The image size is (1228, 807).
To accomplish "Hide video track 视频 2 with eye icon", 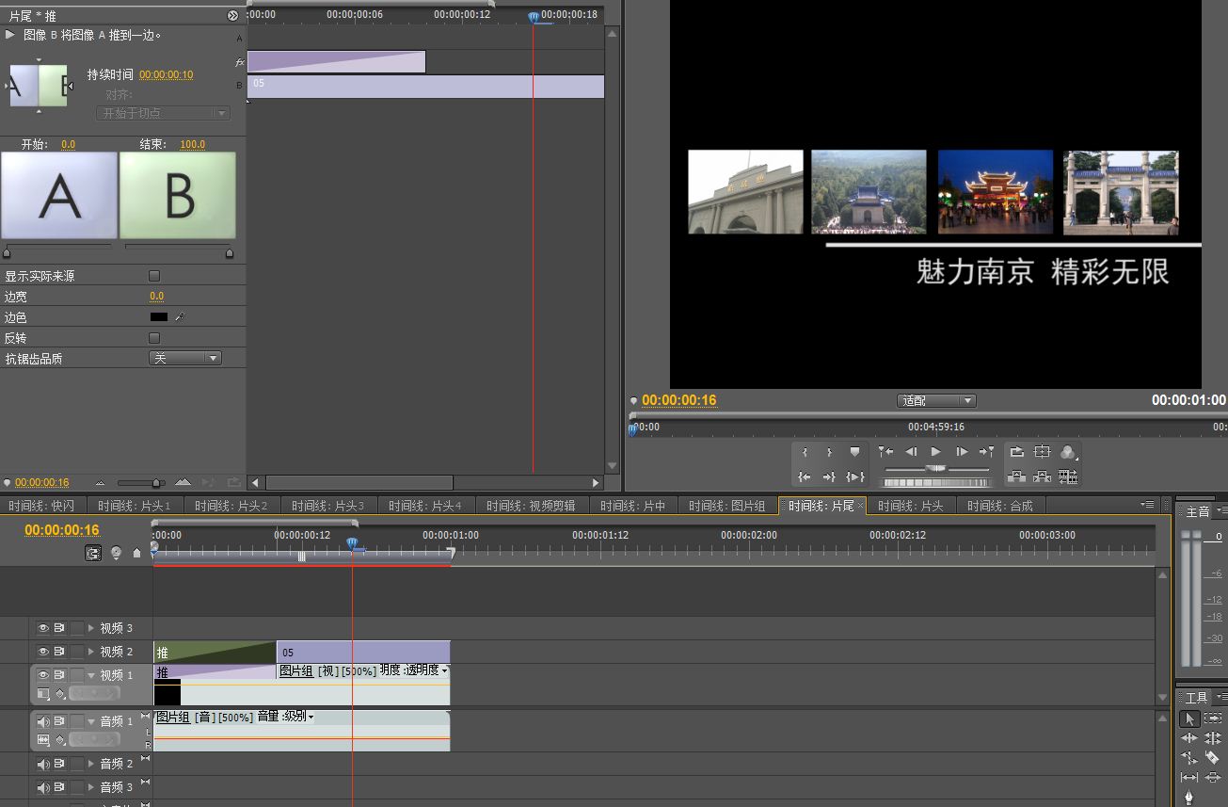I will click(43, 652).
